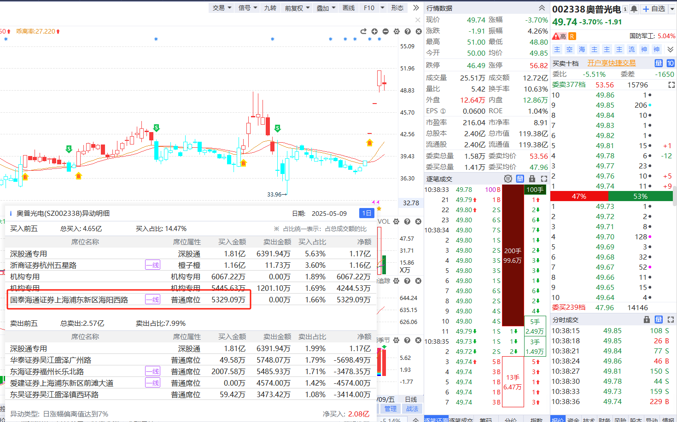Open main chart indicator settings gear
Screen dimensions: 677x422
coord(397,31)
